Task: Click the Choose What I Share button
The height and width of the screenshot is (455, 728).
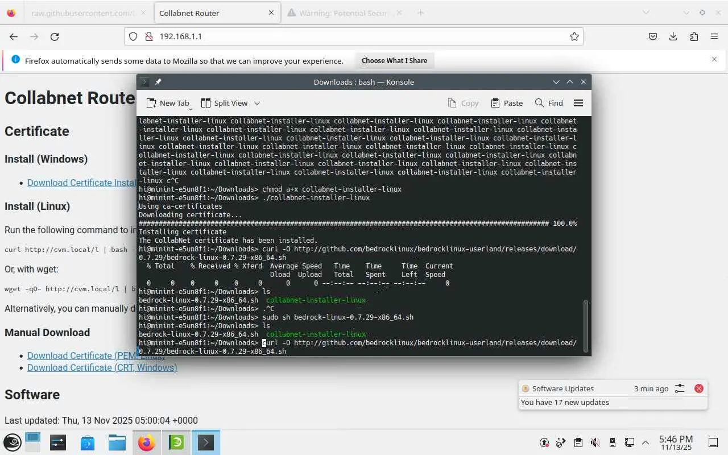Action: click(x=394, y=61)
